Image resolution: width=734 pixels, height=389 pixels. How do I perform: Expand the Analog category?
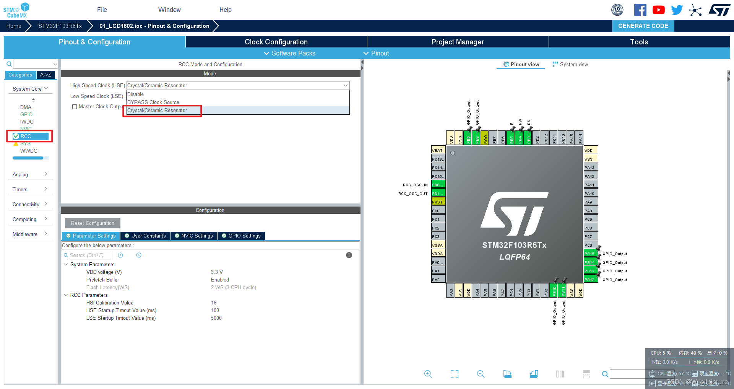31,174
